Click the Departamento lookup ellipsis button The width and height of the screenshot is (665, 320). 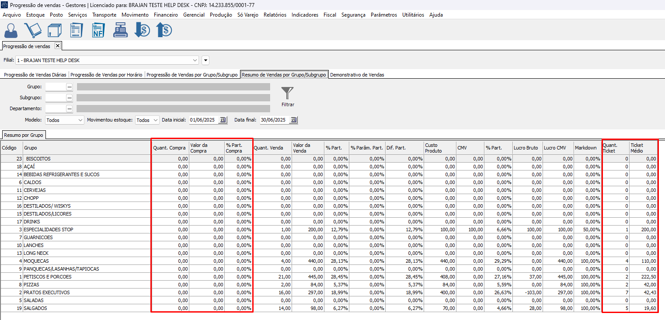(69, 108)
